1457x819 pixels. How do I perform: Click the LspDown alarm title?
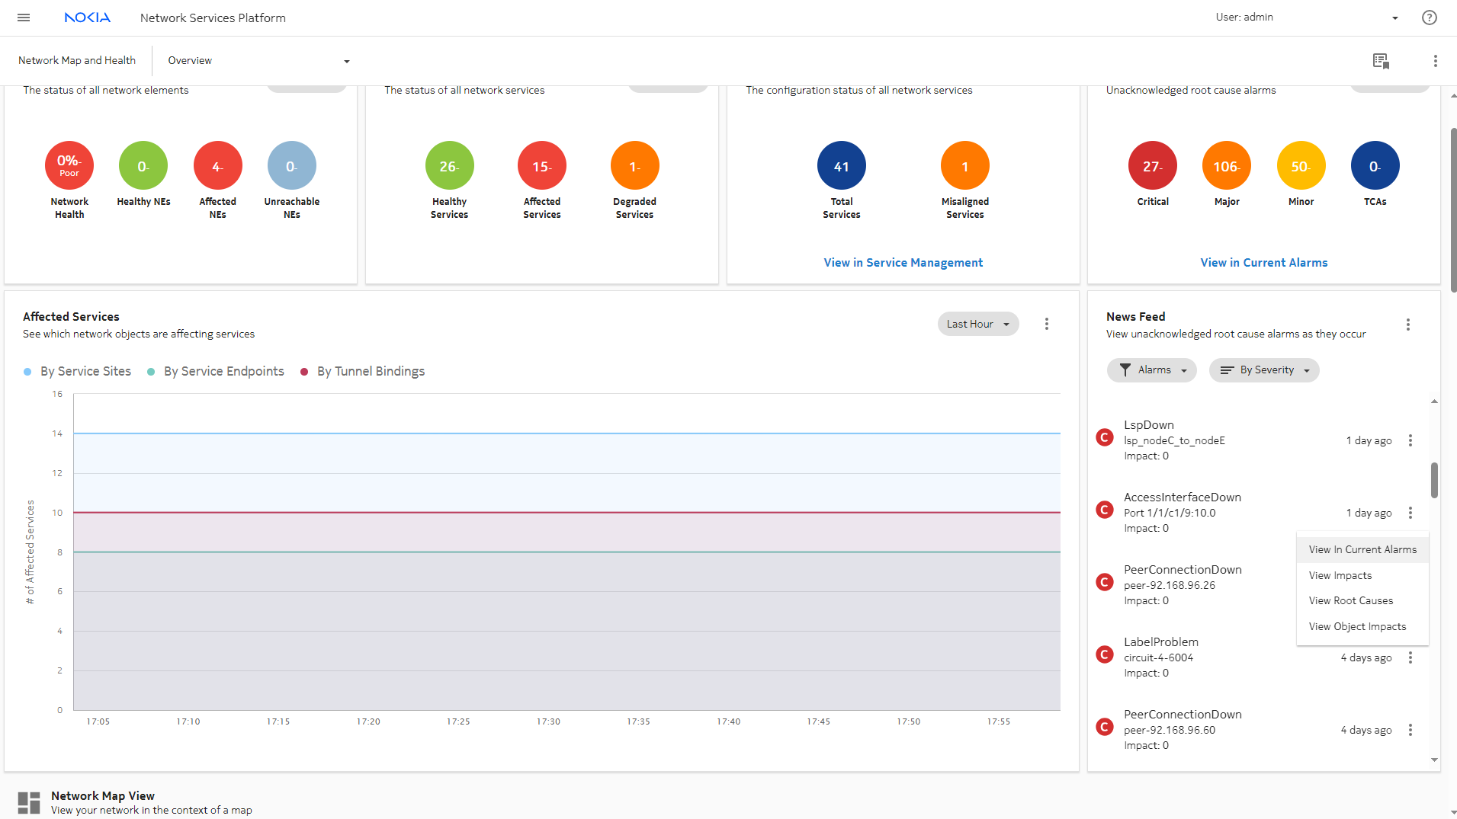pos(1149,425)
